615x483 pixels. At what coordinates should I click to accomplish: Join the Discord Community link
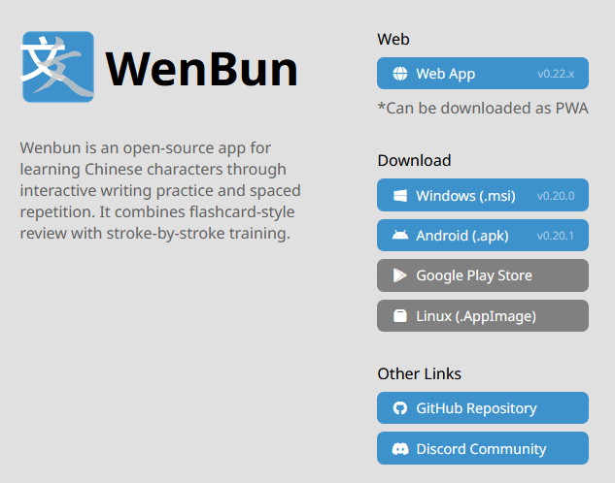(x=483, y=448)
